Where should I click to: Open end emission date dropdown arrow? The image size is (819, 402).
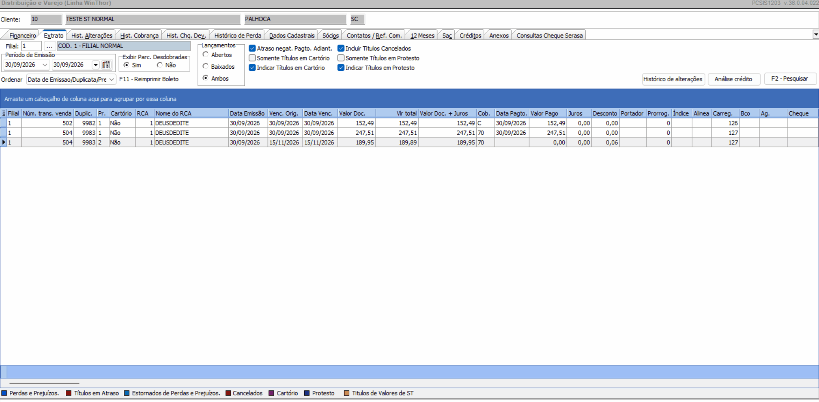95,65
